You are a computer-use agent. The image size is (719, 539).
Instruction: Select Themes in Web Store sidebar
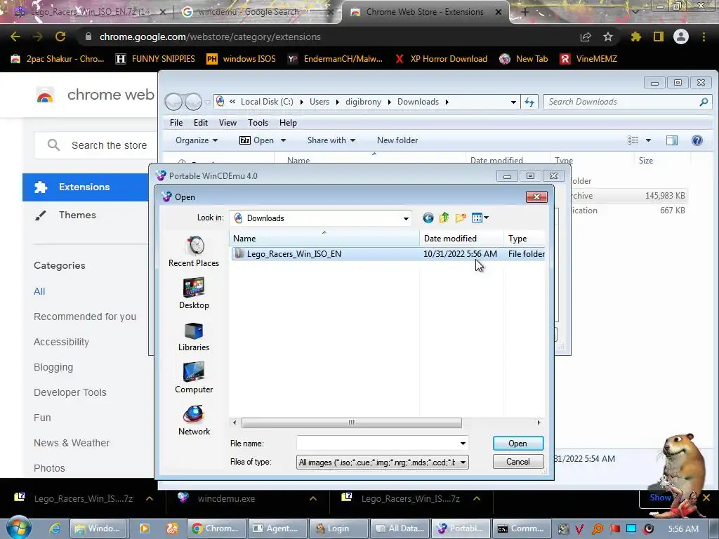coord(77,215)
